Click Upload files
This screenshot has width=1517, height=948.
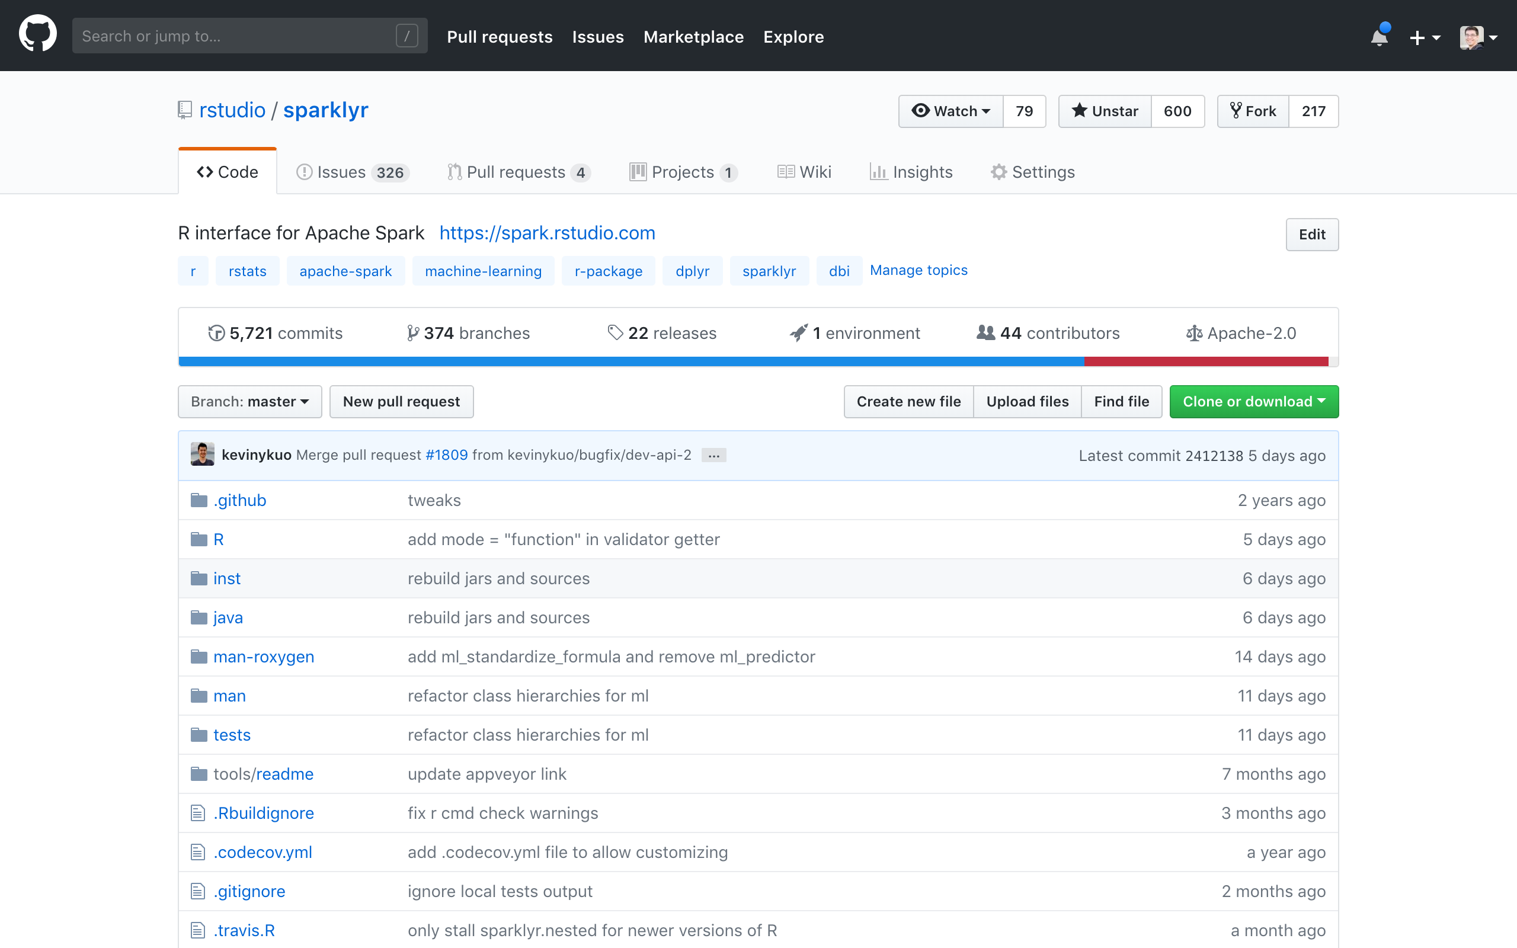click(1028, 401)
